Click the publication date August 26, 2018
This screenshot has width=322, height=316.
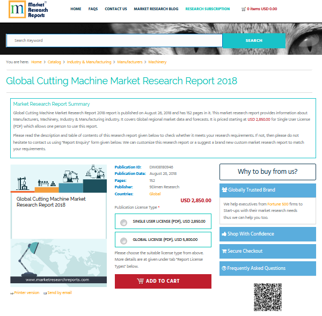[x=163, y=173]
